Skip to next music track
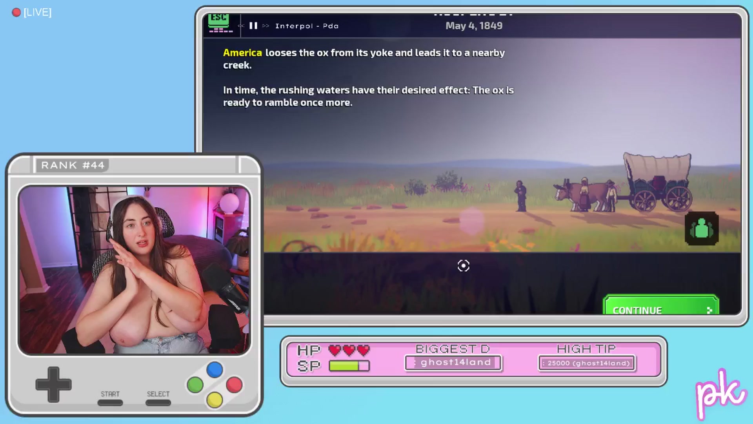The image size is (753, 424). click(266, 26)
